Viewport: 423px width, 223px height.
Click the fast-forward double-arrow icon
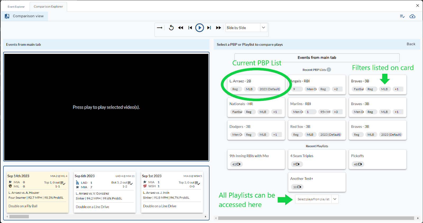tap(218, 28)
